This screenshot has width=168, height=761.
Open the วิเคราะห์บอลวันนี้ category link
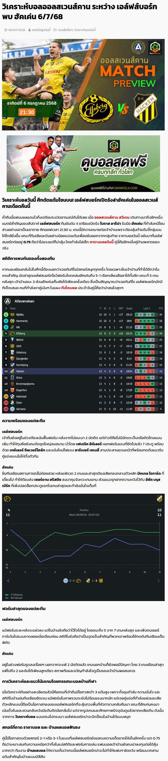coord(85,30)
